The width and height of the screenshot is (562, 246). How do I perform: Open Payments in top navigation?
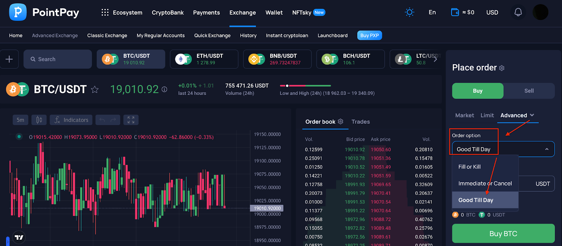click(207, 13)
